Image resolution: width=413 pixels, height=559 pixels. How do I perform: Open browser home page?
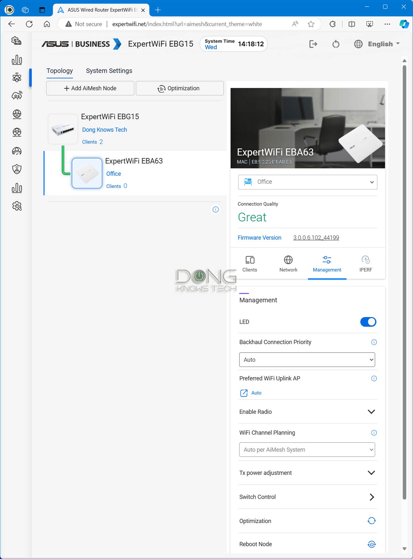tap(47, 24)
